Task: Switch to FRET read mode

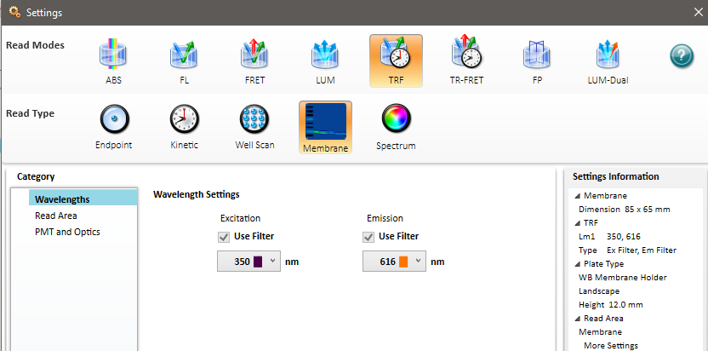Action: tap(254, 55)
